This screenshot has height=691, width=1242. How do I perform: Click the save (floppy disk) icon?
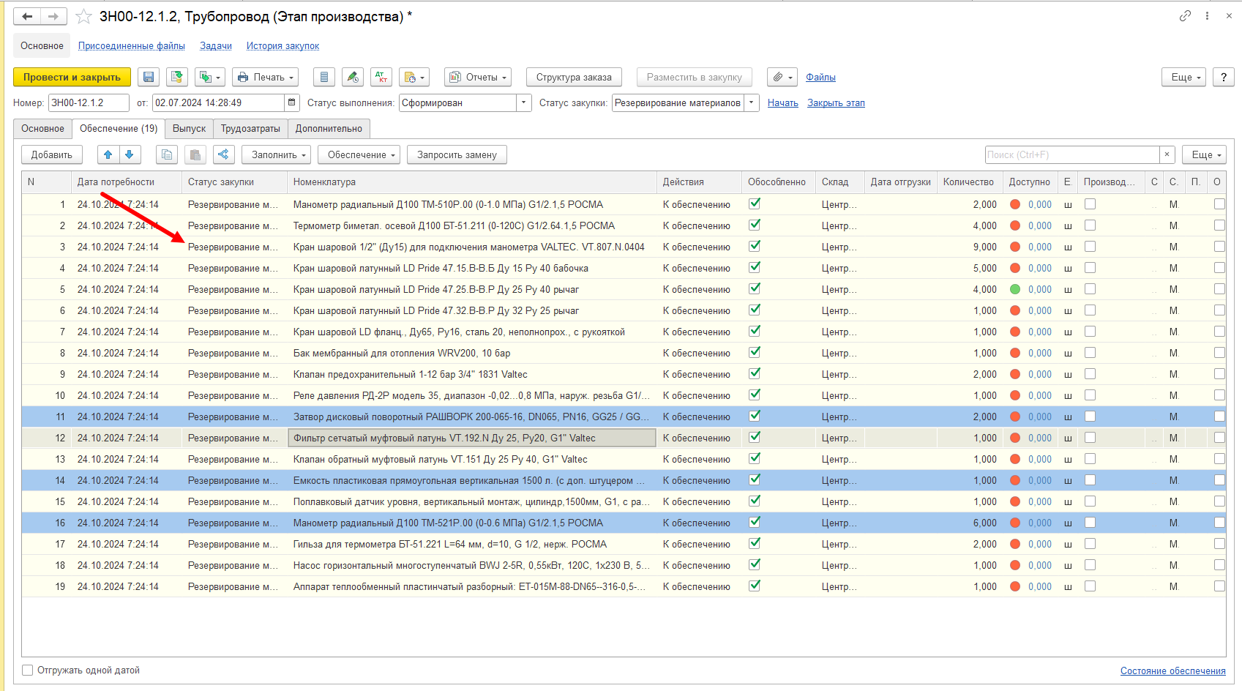point(149,77)
